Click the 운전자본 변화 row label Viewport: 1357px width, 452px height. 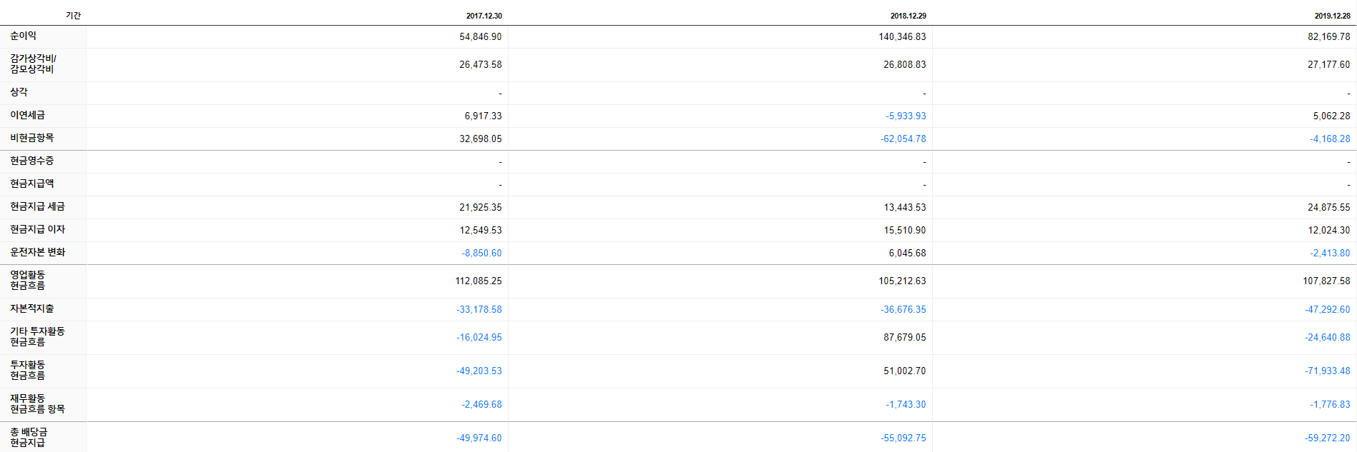point(37,252)
